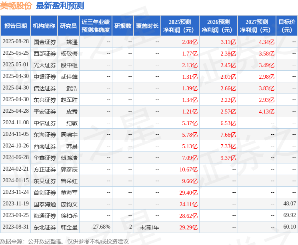
Task: Click the 2025预测净利润 column header
Action: [x=180, y=26]
